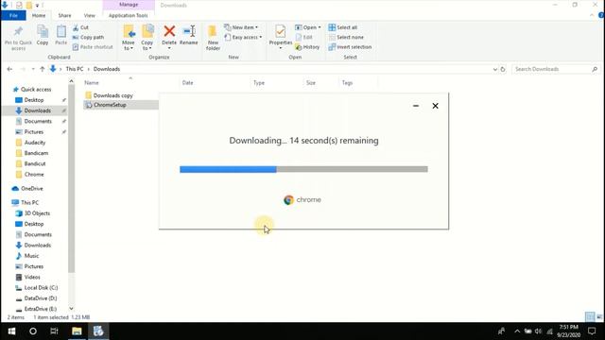Open Windows Start menu

tap(11, 331)
